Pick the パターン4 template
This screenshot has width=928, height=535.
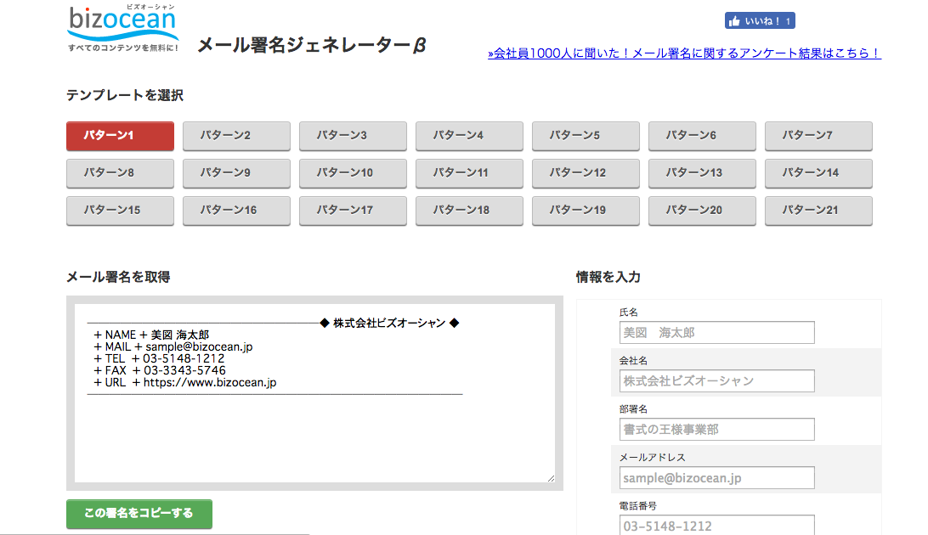click(x=469, y=135)
